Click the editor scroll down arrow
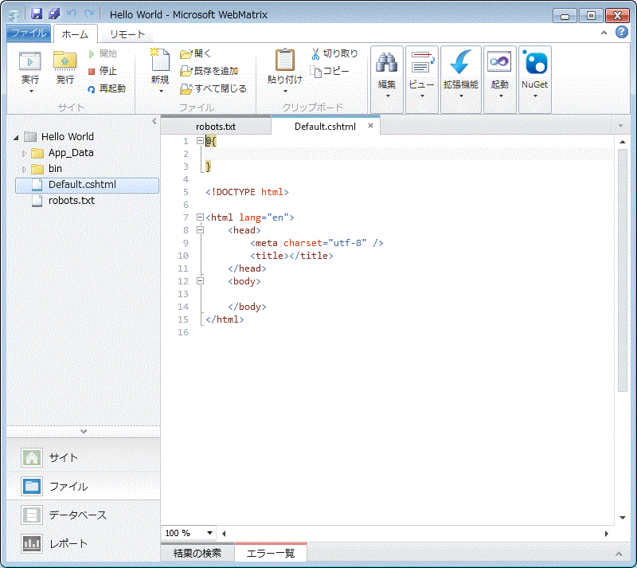This screenshot has width=637, height=568. [x=623, y=518]
